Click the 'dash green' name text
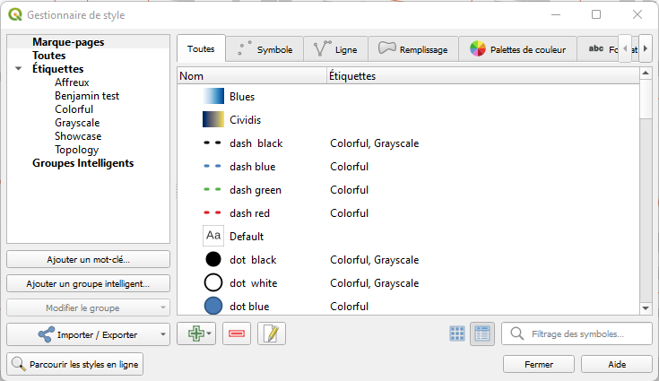 coord(256,190)
